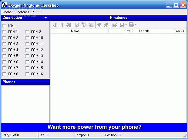Check the COM 2 port box
This screenshot has height=139, width=188.
pos(4,38)
